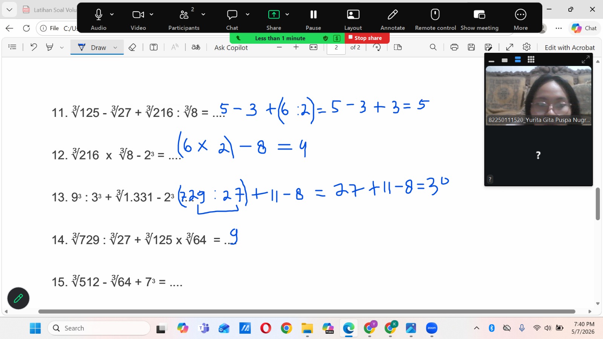Go back in the browser
Viewport: 603px width, 339px height.
pos(9,28)
